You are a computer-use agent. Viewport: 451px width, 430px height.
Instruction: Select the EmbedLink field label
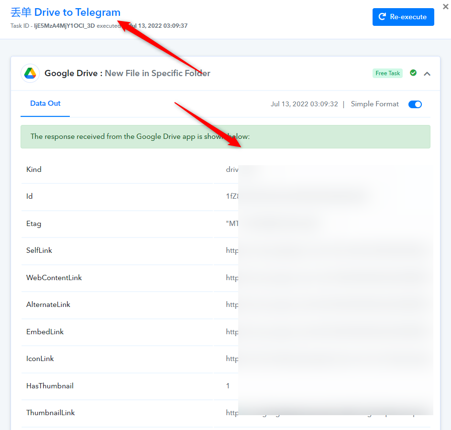pyautogui.click(x=45, y=332)
